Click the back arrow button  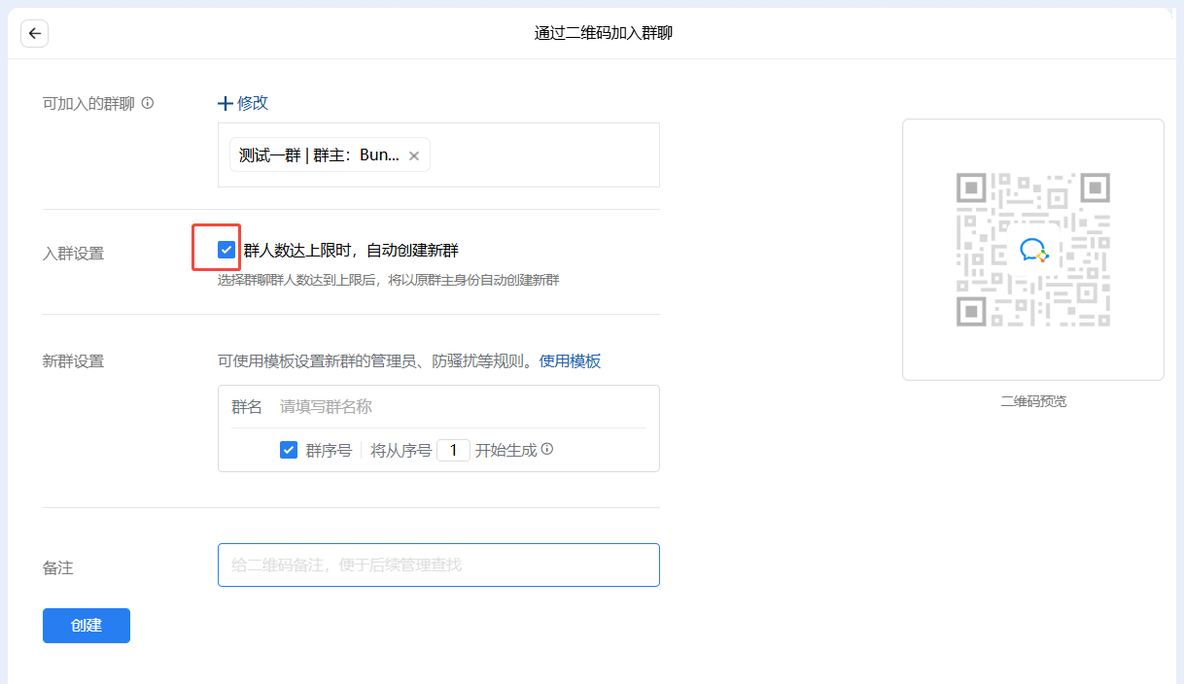pyautogui.click(x=35, y=33)
